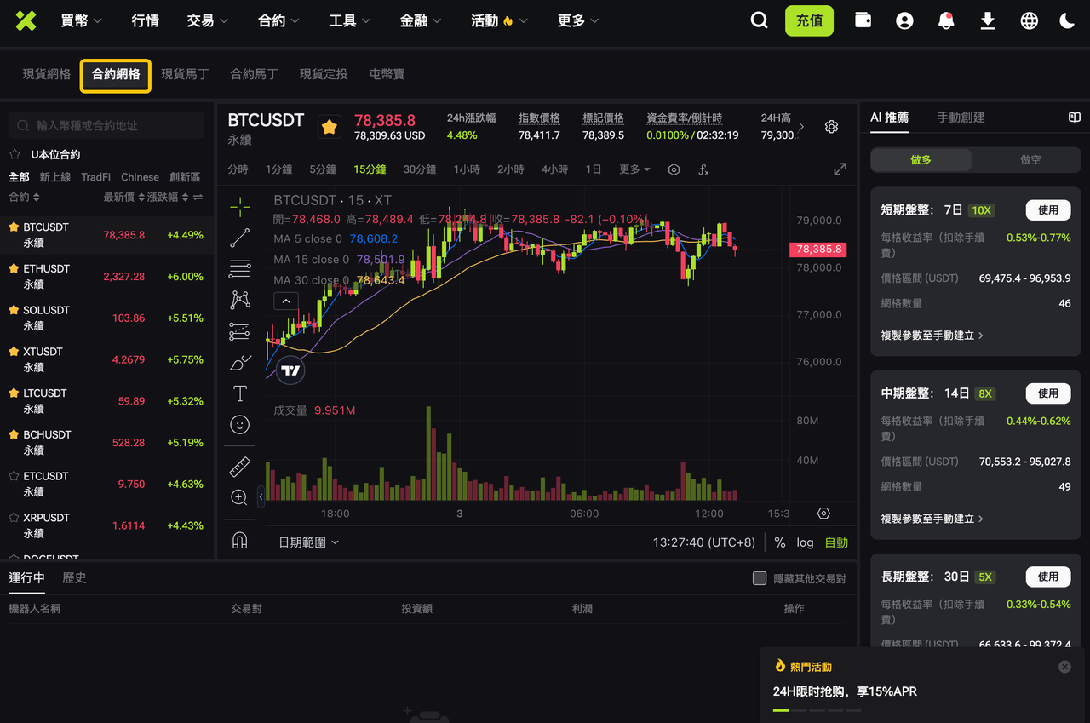The width and height of the screenshot is (1090, 723).
Task: Click the zoom in tool
Action: click(x=239, y=497)
